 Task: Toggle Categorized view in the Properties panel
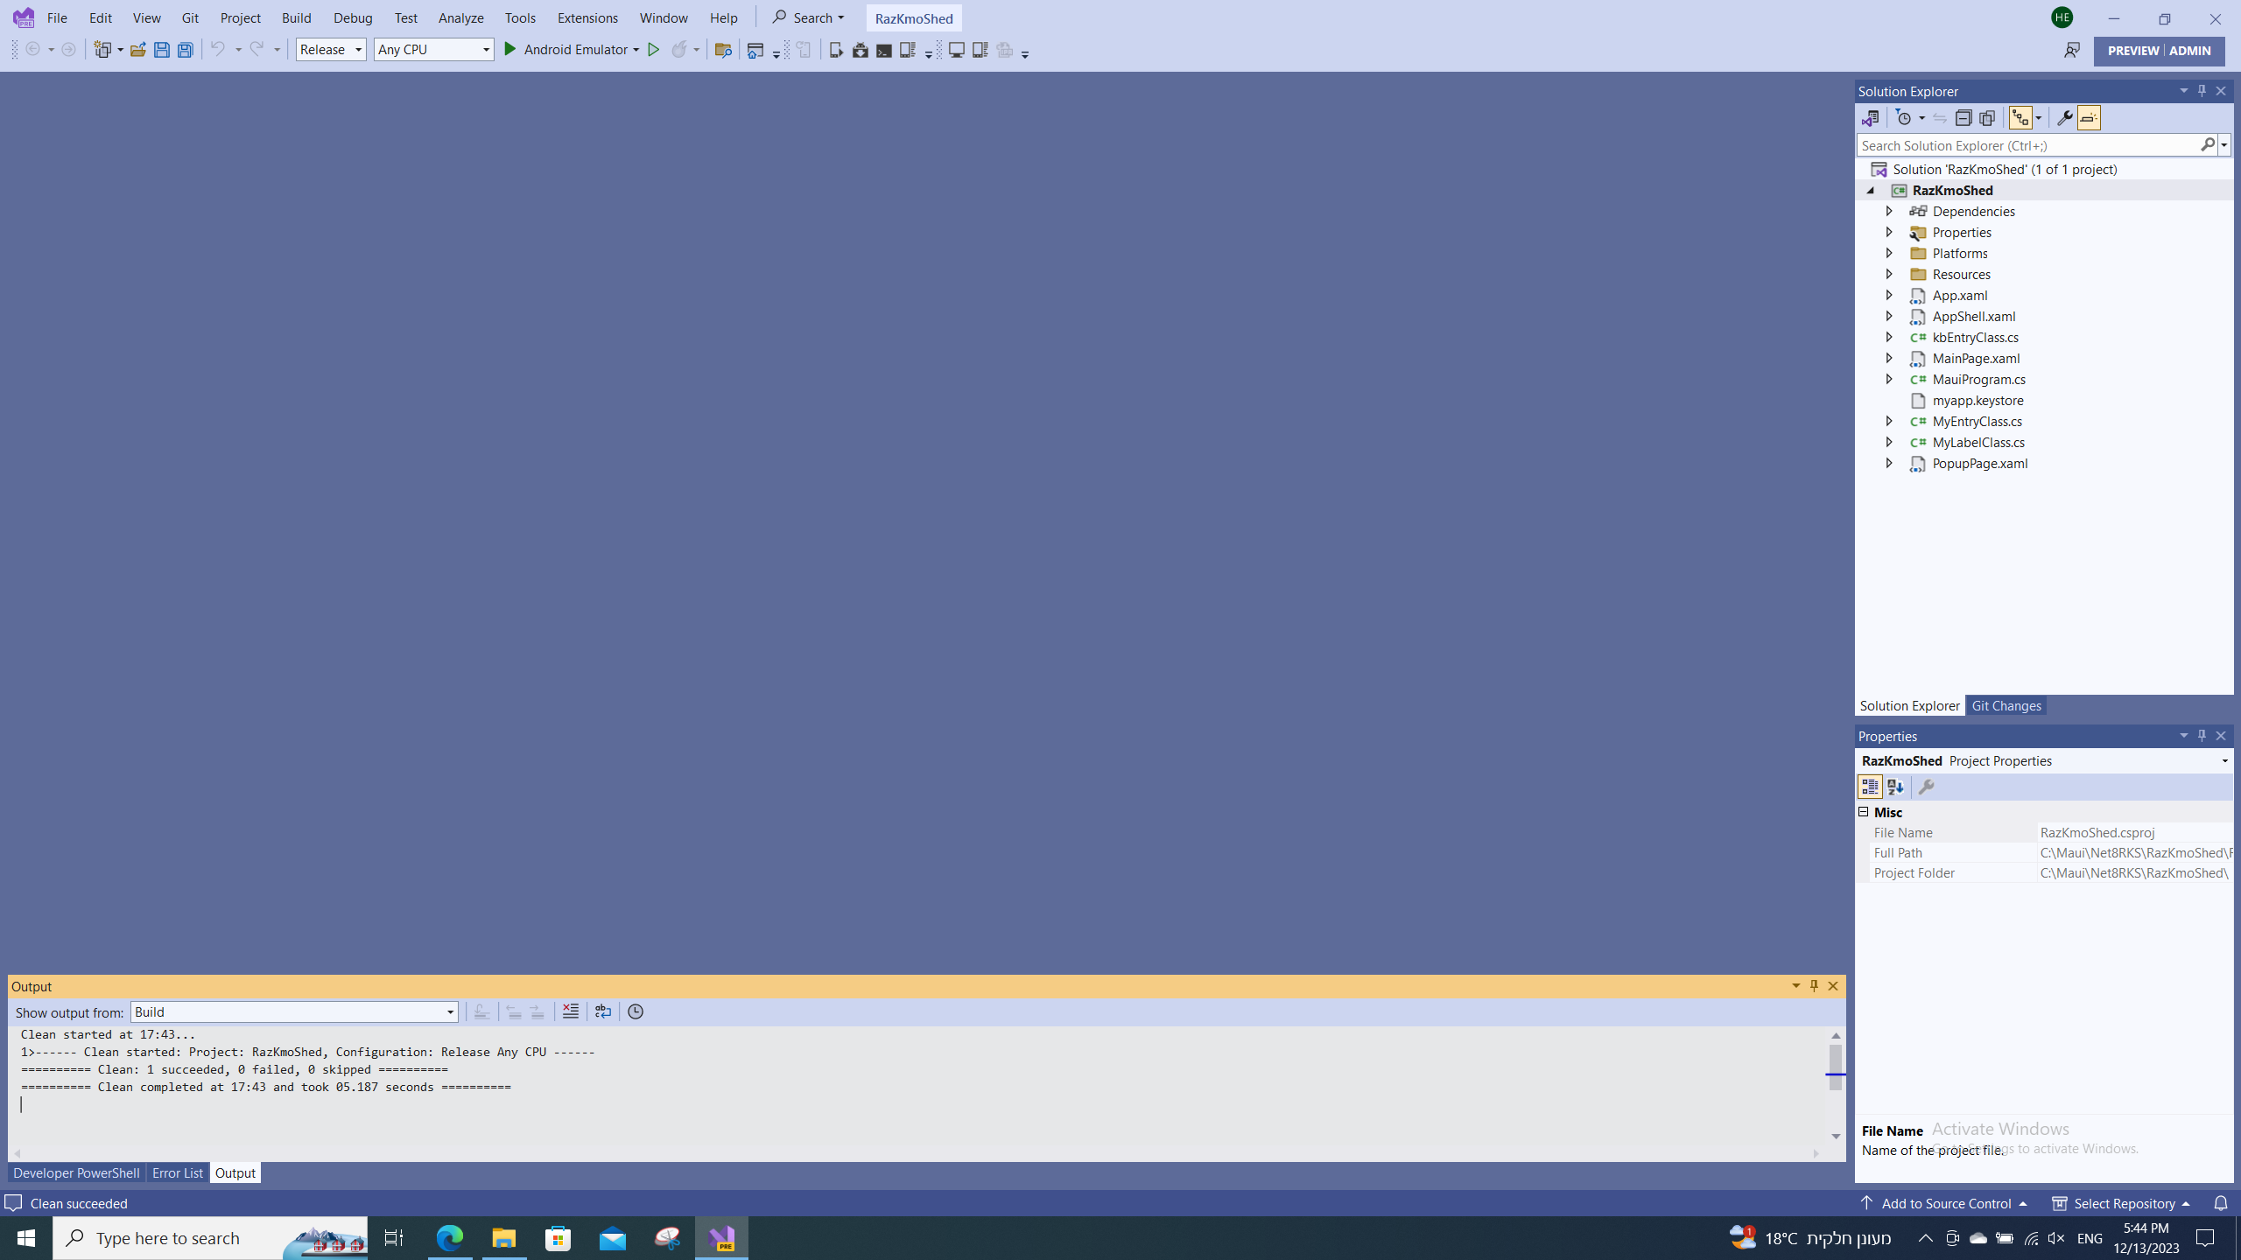(1870, 787)
